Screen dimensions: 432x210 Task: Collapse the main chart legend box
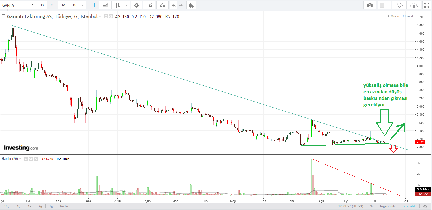[4, 17]
